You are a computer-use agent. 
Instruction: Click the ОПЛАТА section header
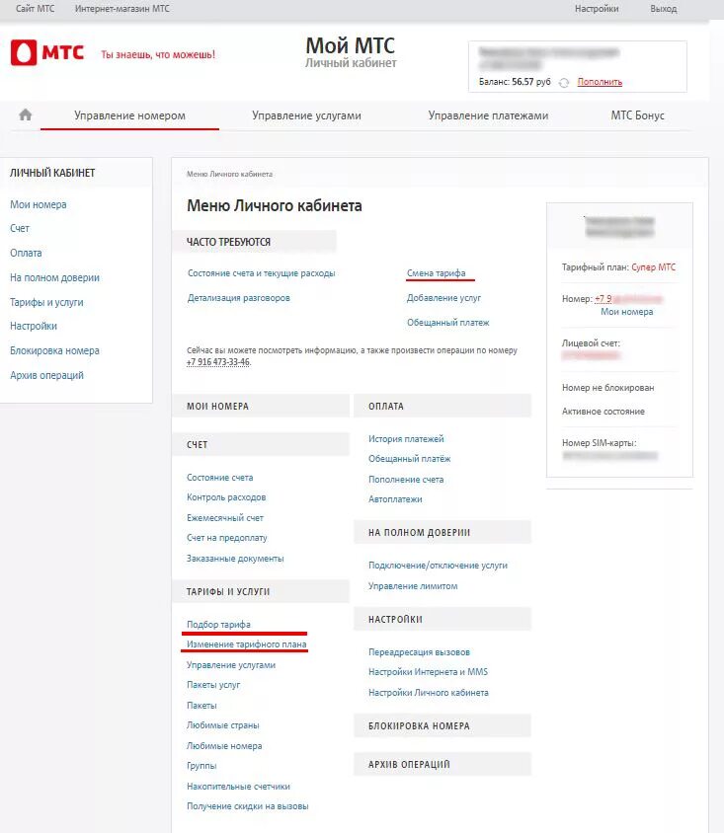(x=442, y=406)
